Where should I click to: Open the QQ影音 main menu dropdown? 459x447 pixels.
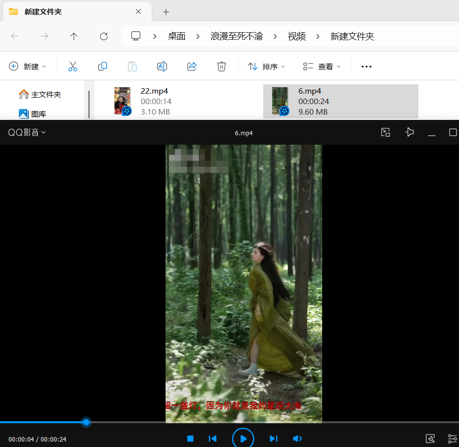[27, 133]
